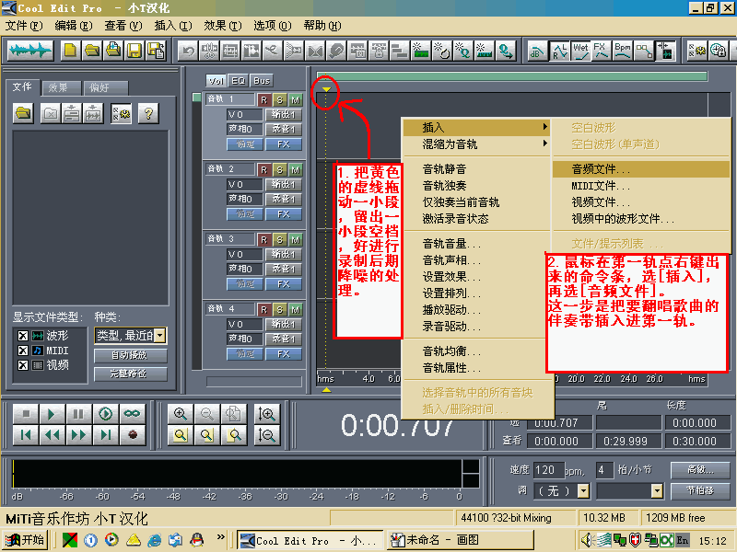Screen dimensions: 737x552
Task: Click the L/R pan envelope toolbar icon
Action: point(559,51)
